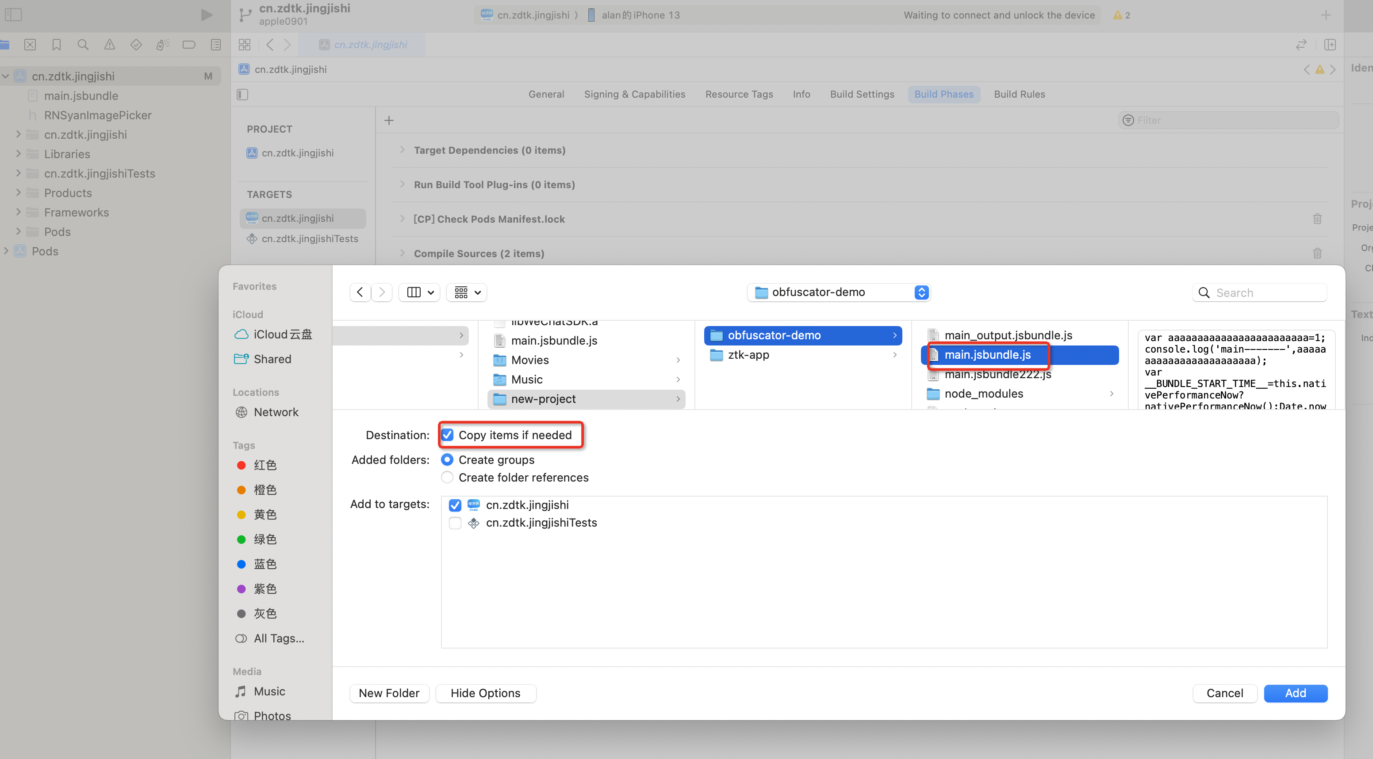Screen dimensions: 1373x759
Task: Delete Compile Sources phase with trash icon
Action: [x=1317, y=253]
